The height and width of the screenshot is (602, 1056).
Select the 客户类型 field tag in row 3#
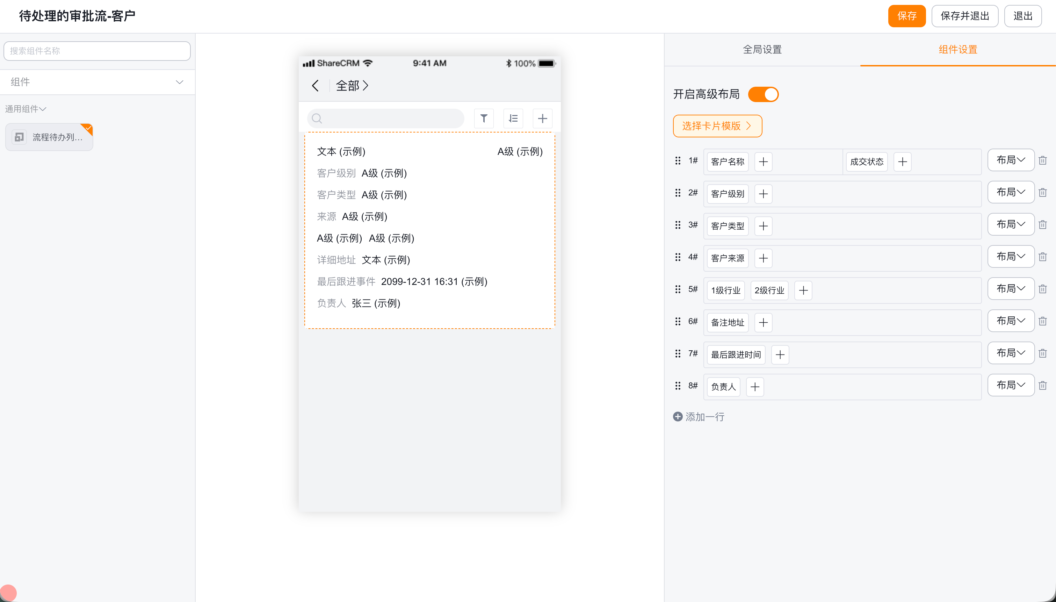coord(728,226)
